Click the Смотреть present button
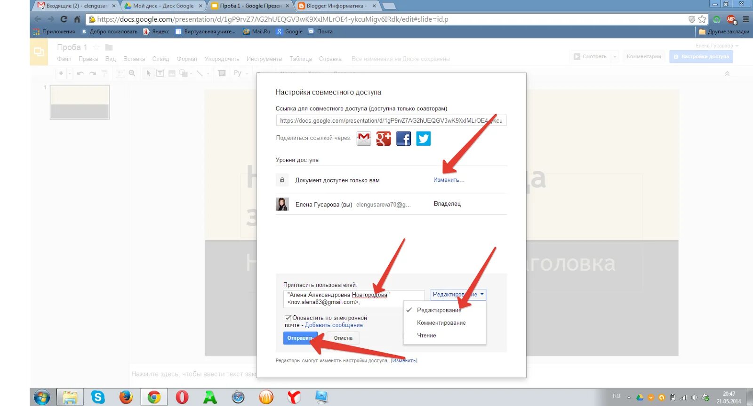Viewport: 753px width, 406px height. (590, 56)
